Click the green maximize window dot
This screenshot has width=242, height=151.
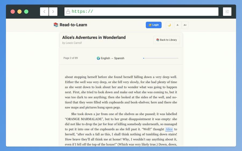[x=26, y=12]
